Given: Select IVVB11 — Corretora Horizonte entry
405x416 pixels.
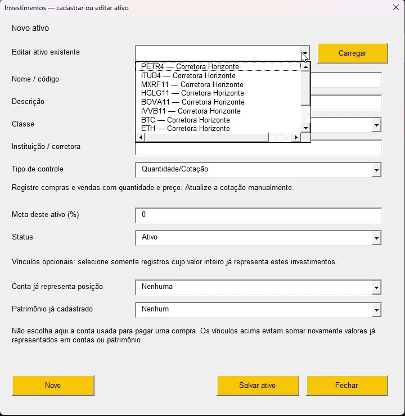Looking at the screenshot, I should (x=218, y=111).
